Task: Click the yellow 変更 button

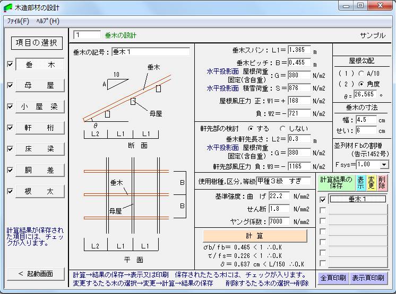Action: click(372, 183)
